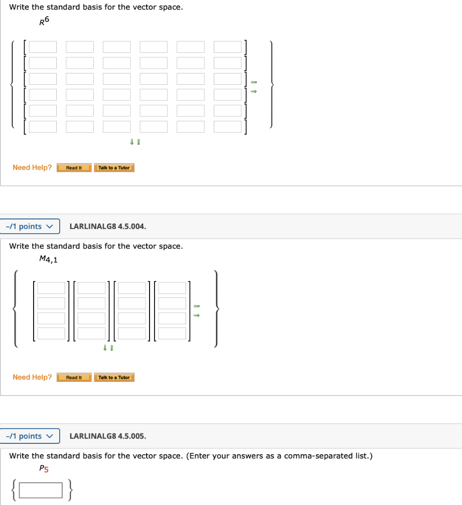Click the LARLINALG8 4.5.004. question label
This screenshot has height=505, width=462.
[x=108, y=226]
